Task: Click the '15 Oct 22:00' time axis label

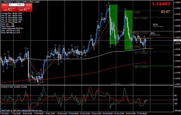Action: [120, 114]
